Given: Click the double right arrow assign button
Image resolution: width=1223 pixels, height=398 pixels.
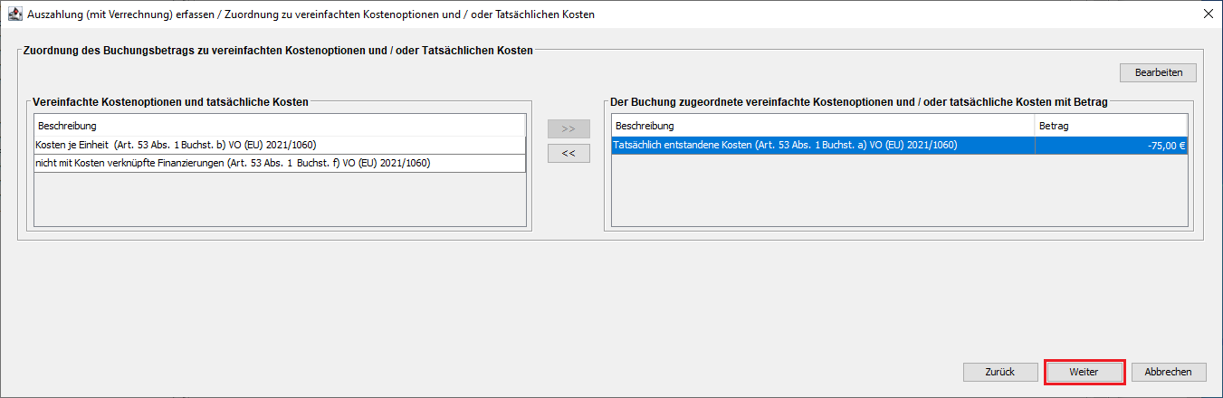Looking at the screenshot, I should (569, 128).
